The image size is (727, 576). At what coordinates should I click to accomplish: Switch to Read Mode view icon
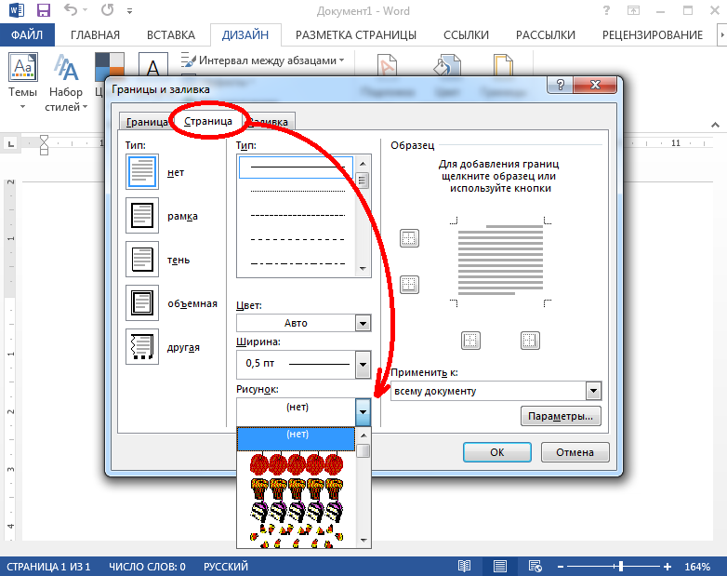coord(464,567)
